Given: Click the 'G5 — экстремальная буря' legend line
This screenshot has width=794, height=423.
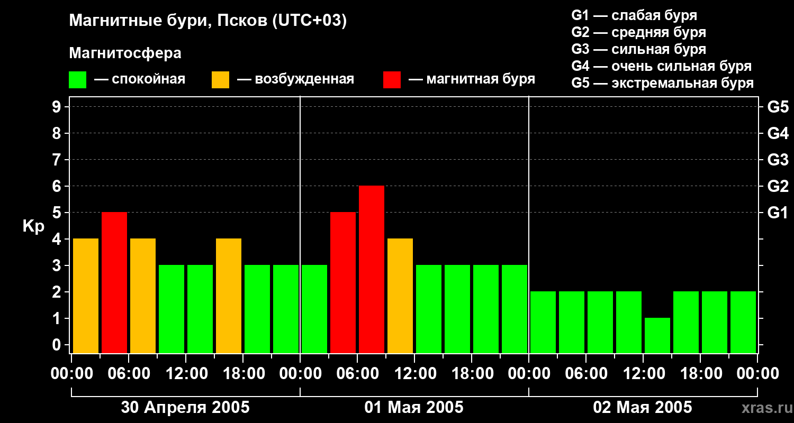Looking at the screenshot, I should 663,83.
